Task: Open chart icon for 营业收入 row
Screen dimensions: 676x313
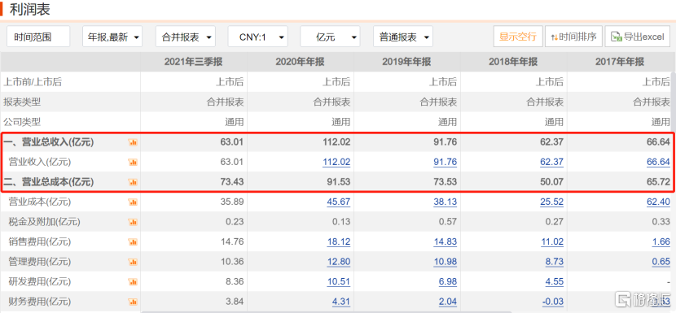Action: click(x=133, y=163)
